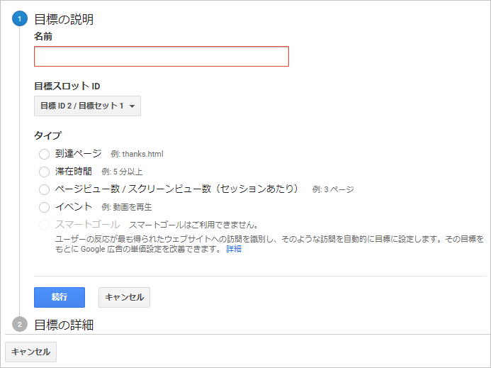Select the 滞在時間 radio button
491x368 pixels.
(44, 172)
